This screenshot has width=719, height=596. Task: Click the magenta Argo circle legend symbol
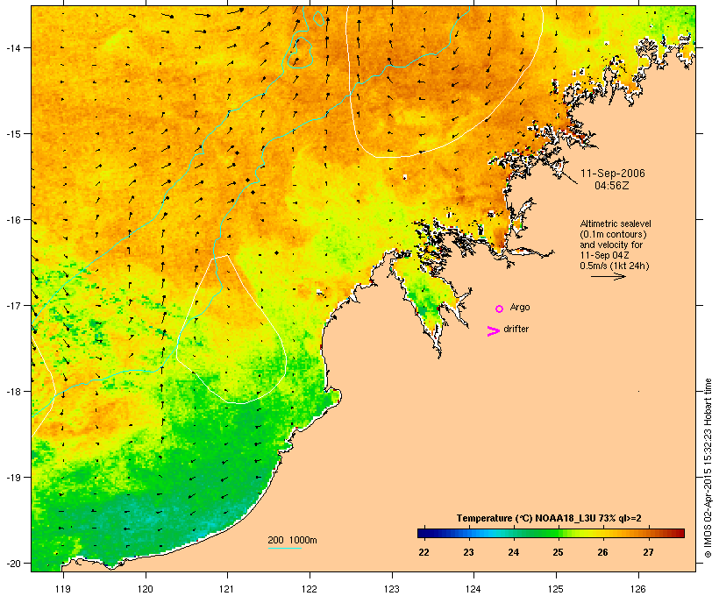(x=500, y=309)
